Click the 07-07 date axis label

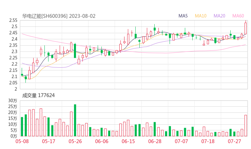coord(181,141)
